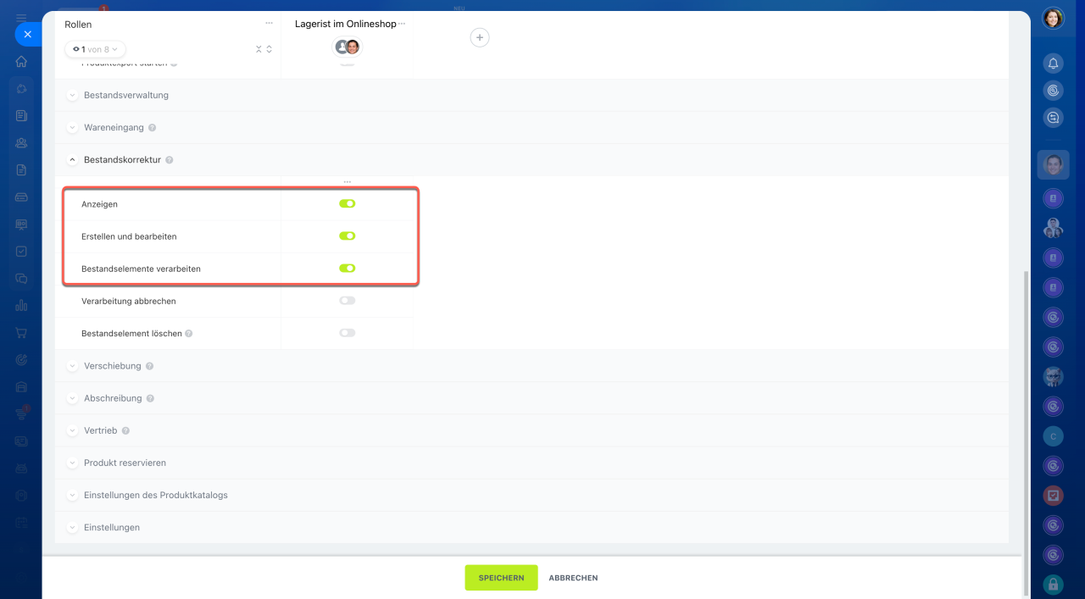This screenshot has width=1085, height=599.
Task: Open the selected man avatar chat in right panel
Action: 1053,164
